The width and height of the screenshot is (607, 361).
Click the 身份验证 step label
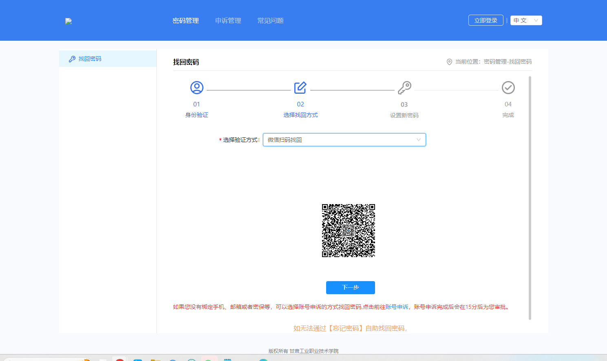point(196,115)
